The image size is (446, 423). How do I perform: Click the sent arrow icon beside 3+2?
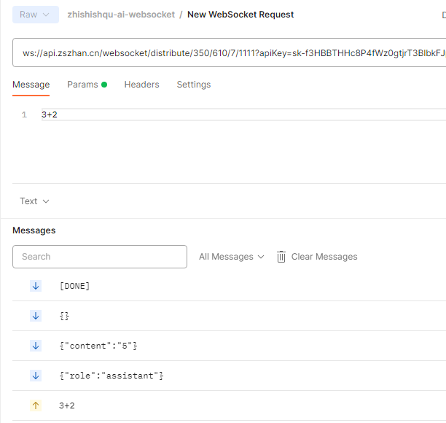[36, 405]
